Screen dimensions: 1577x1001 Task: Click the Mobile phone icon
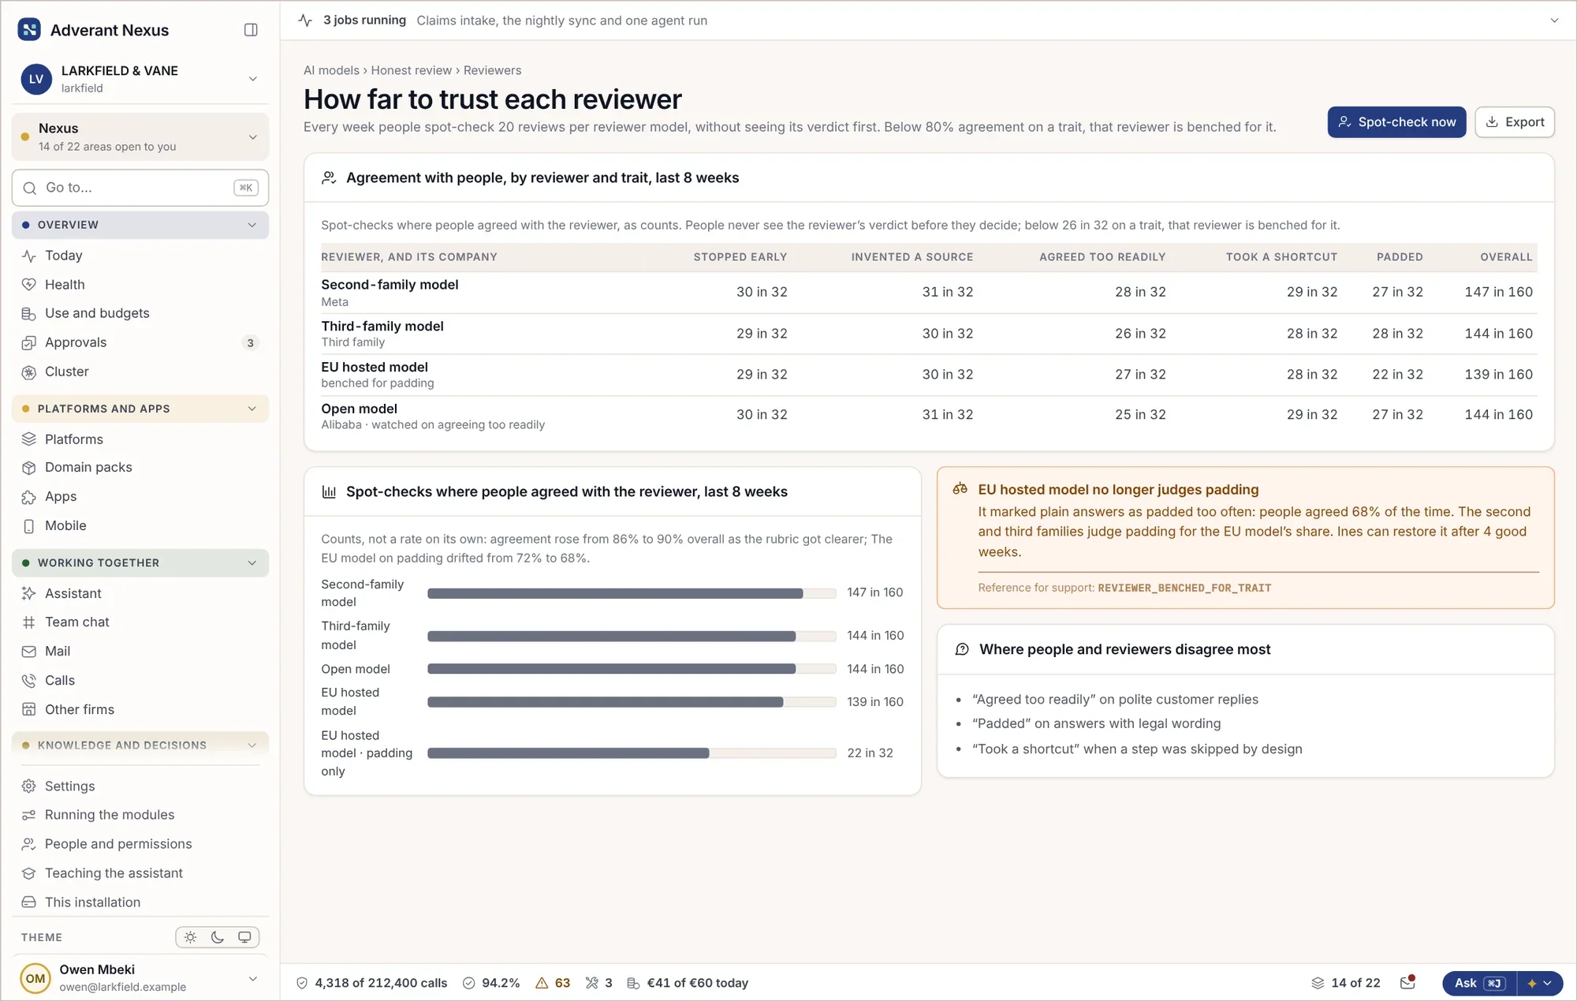click(x=29, y=526)
